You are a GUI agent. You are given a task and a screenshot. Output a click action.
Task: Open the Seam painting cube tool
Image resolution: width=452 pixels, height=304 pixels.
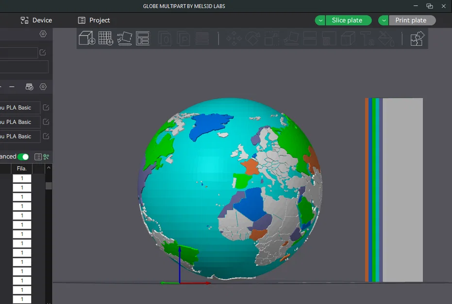click(348, 38)
